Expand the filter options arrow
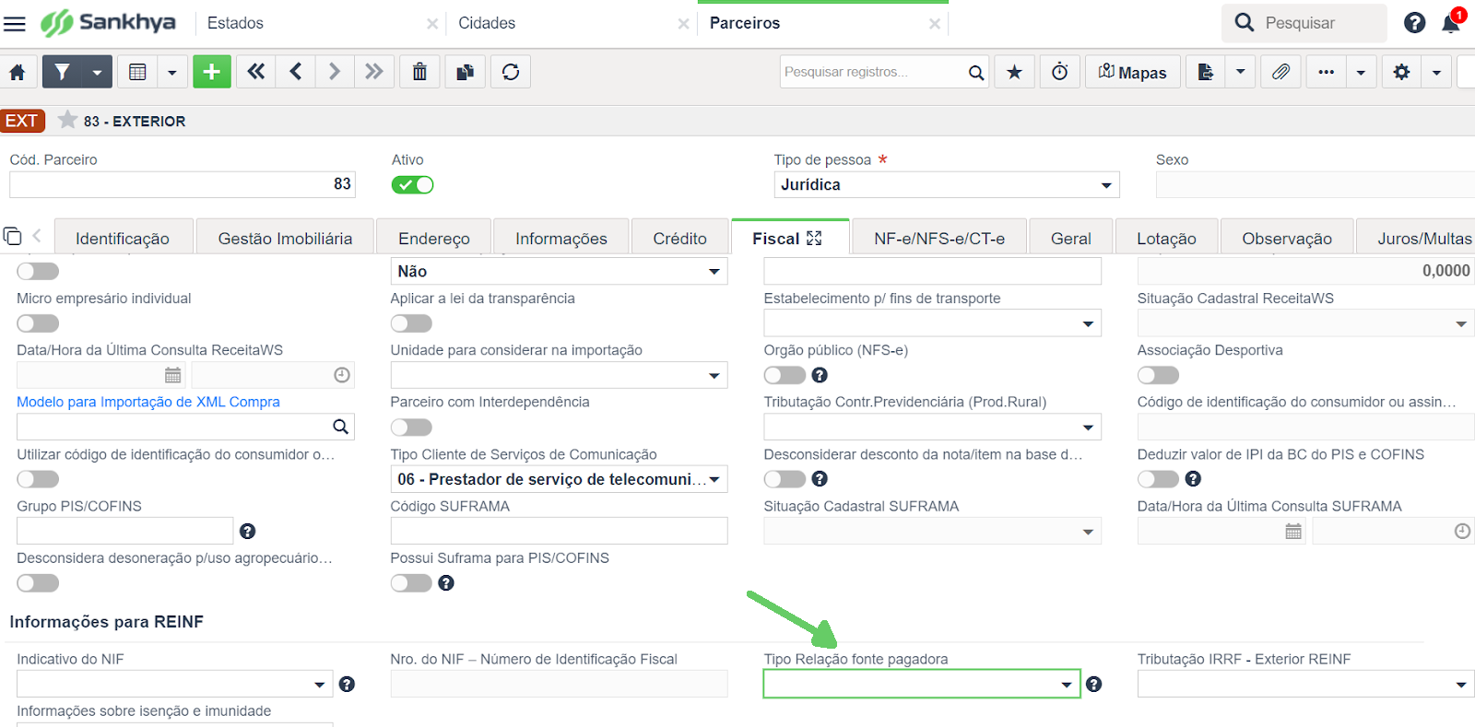1475x727 pixels. tap(97, 72)
